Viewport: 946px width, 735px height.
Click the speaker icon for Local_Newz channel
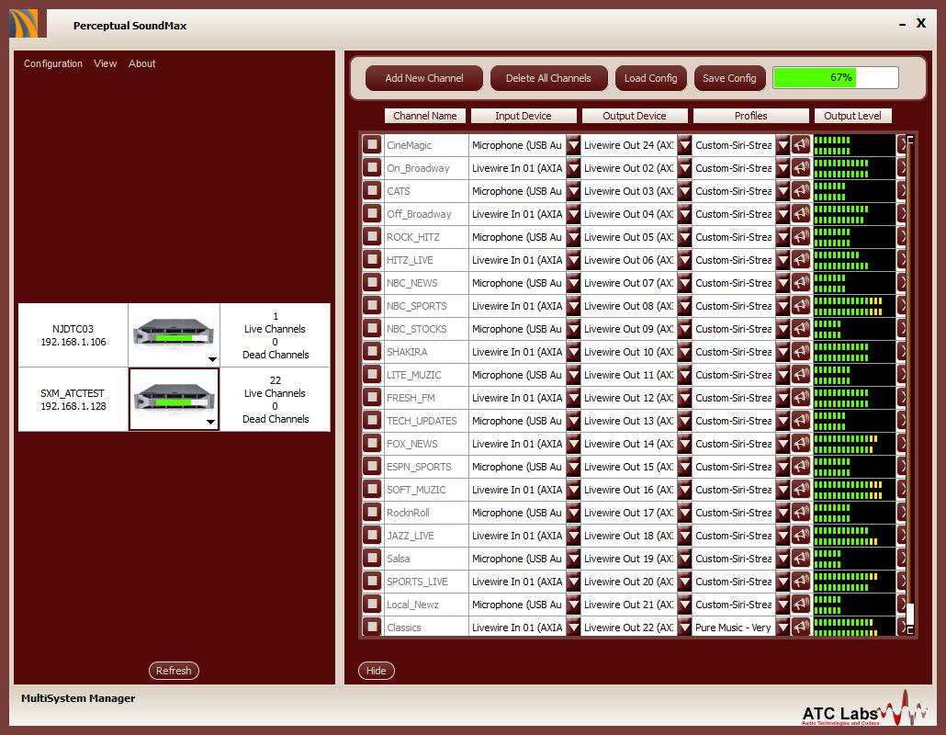click(801, 604)
